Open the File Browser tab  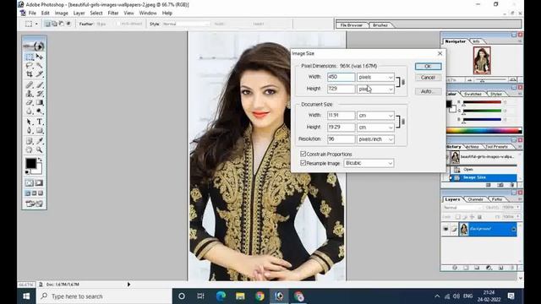[x=352, y=25]
